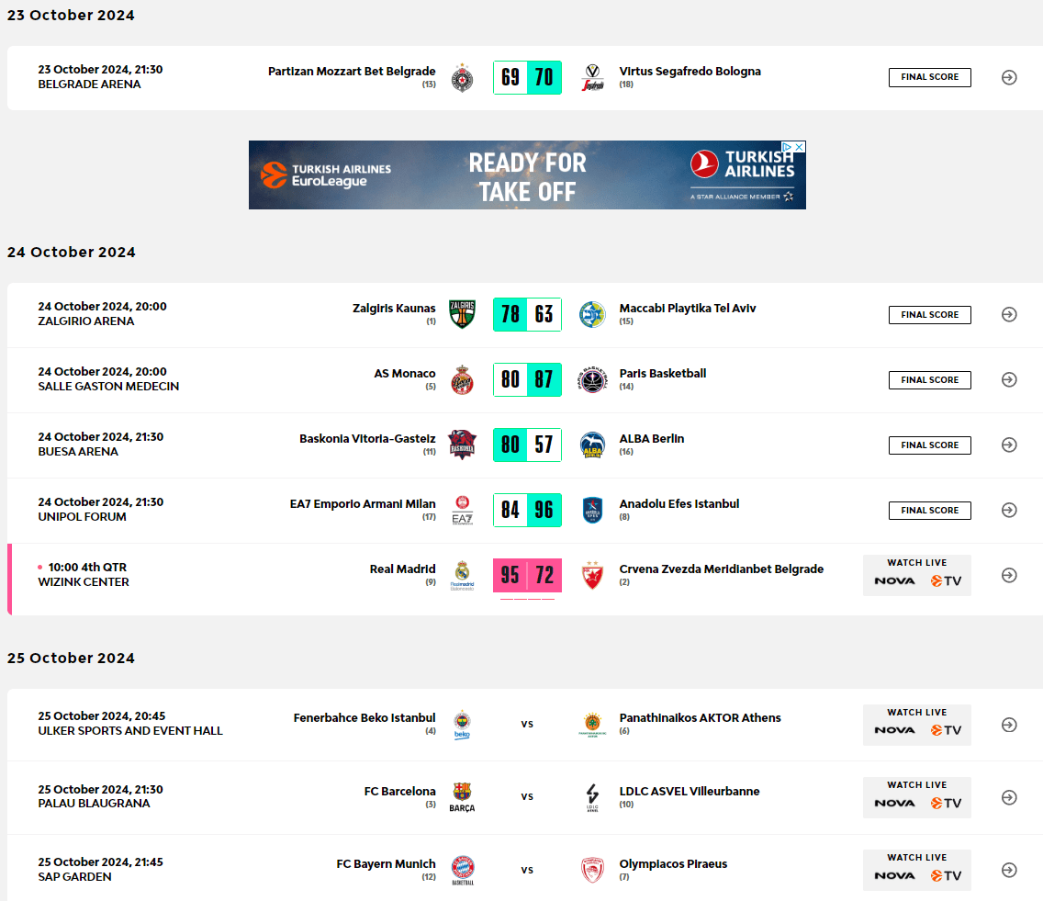Watch FC Bayern Munich game on EuroLeague TV
The width and height of the screenshot is (1043, 901).
click(x=946, y=875)
